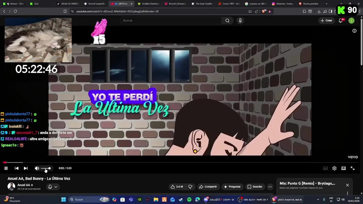
Task: Start voice search with microphone icon
Action: point(240,20)
